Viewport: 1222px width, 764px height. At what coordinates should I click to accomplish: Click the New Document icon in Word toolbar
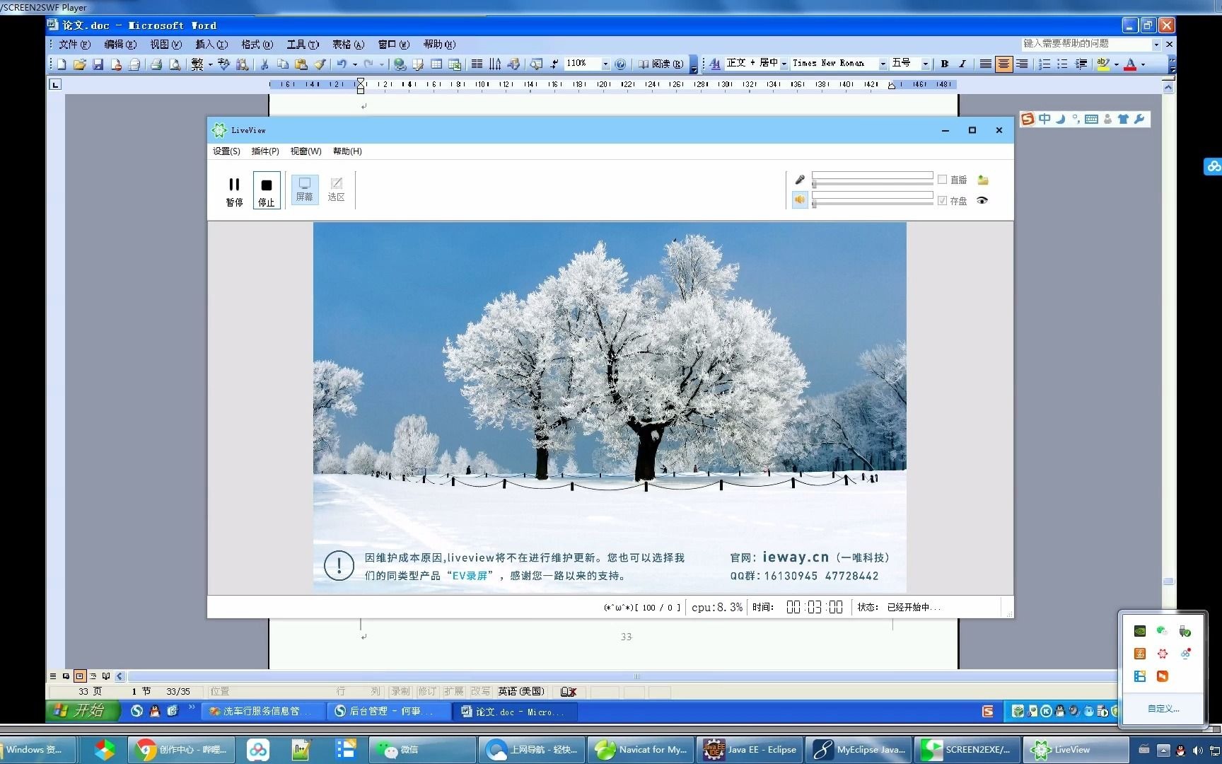62,64
